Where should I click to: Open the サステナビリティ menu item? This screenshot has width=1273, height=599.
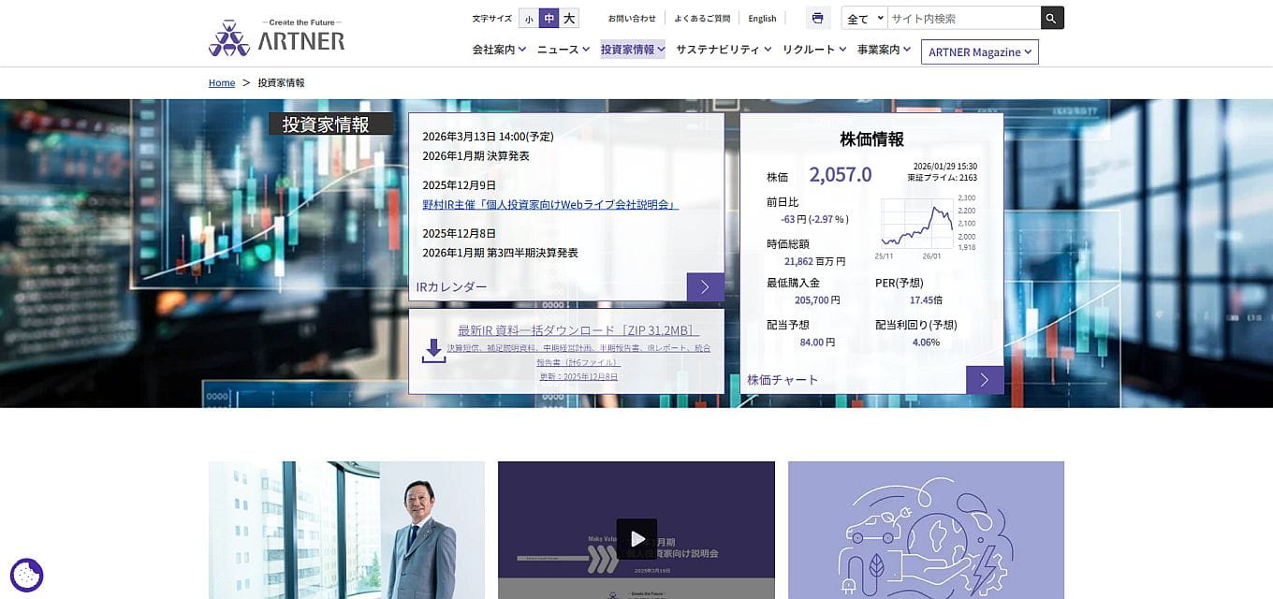721,51
